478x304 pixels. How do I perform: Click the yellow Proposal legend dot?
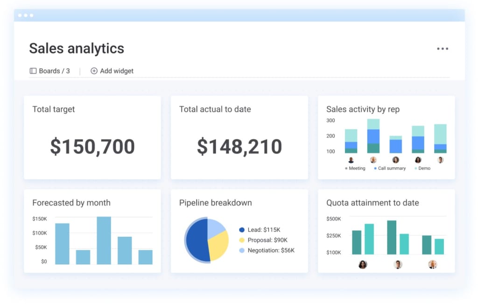pyautogui.click(x=242, y=240)
